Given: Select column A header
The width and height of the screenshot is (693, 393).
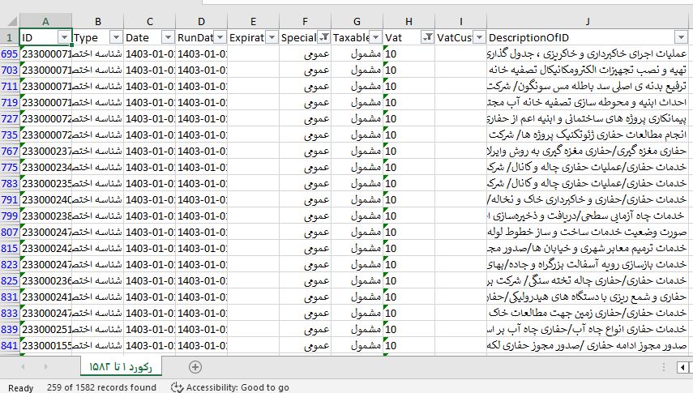Looking at the screenshot, I should pos(45,21).
